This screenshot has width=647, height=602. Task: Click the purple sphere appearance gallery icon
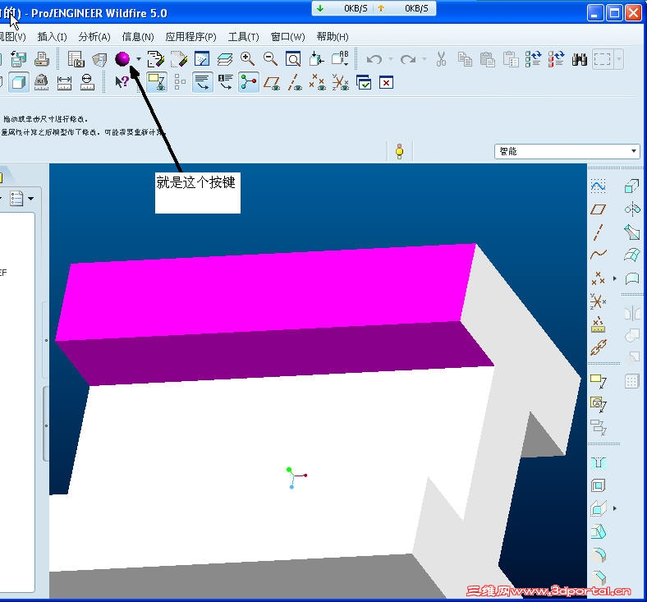[x=122, y=59]
